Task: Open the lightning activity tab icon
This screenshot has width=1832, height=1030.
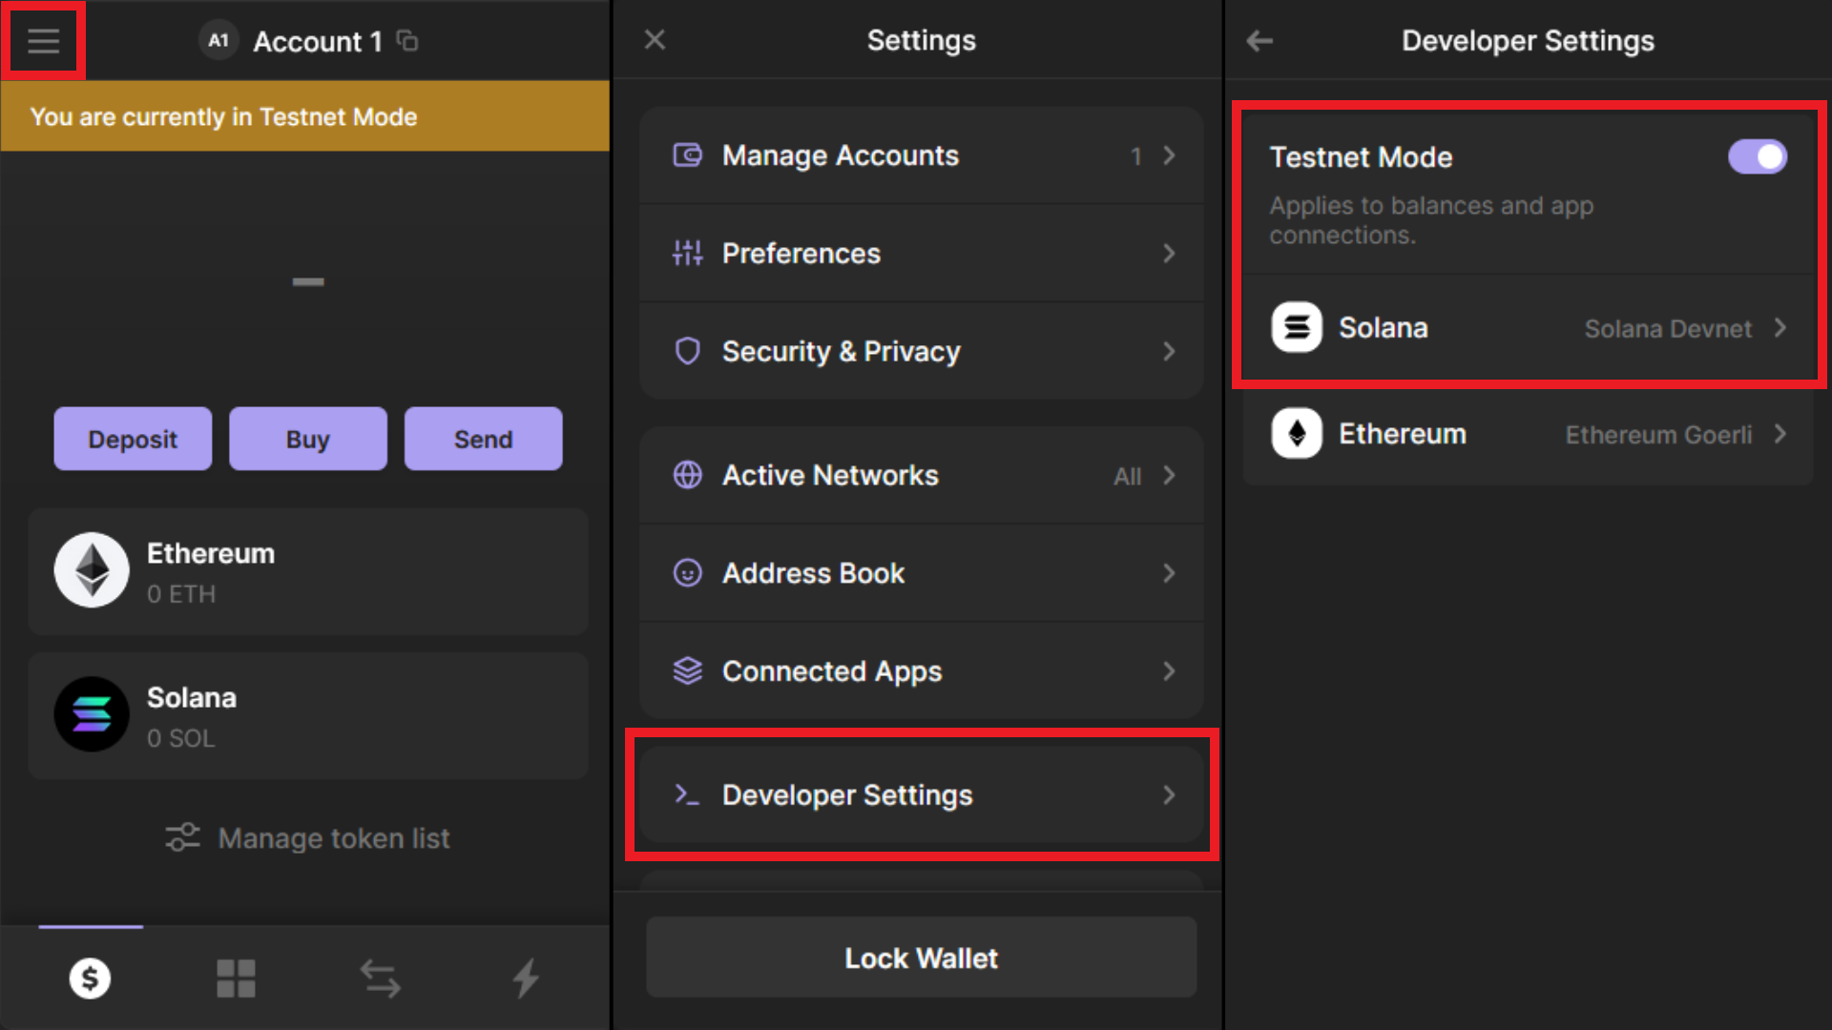Action: 526,978
